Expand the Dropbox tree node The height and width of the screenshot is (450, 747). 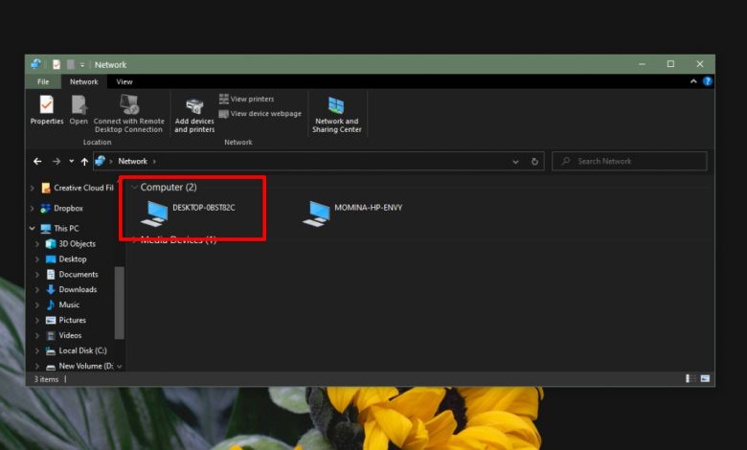pyautogui.click(x=32, y=208)
